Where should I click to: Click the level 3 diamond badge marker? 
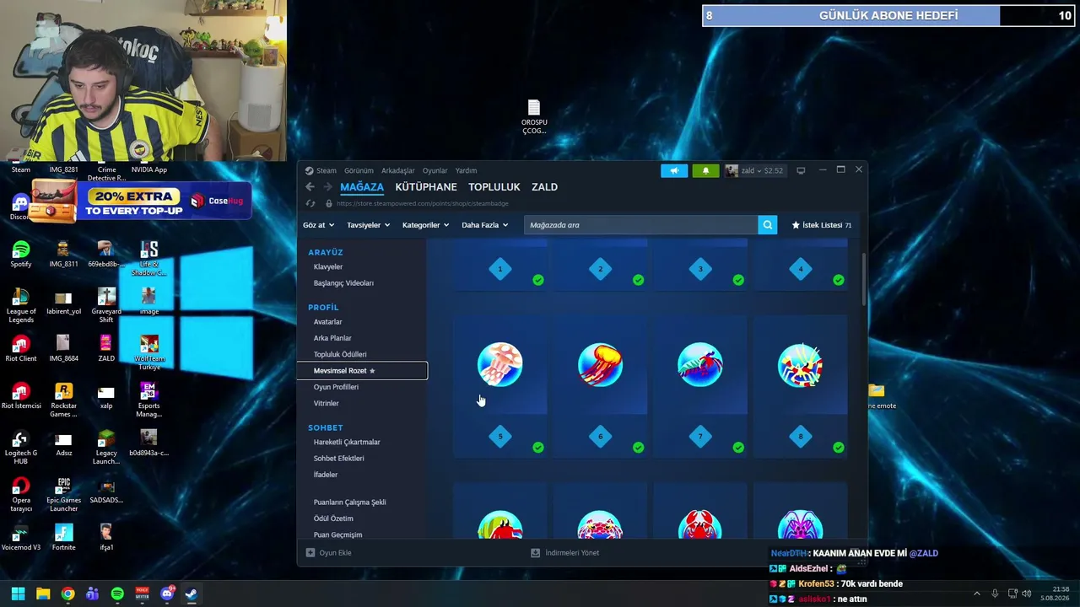(700, 269)
